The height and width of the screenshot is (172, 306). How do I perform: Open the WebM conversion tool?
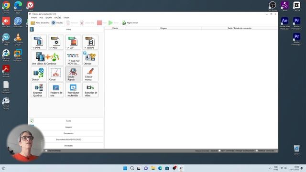[x=90, y=42]
